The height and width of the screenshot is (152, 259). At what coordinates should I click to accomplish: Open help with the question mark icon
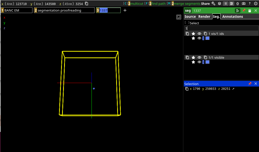click(x=250, y=4)
